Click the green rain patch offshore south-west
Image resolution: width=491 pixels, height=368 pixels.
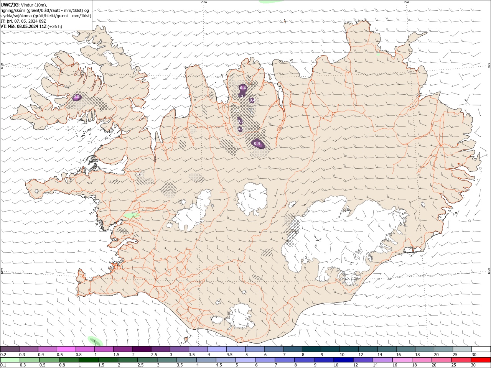click(x=95, y=341)
